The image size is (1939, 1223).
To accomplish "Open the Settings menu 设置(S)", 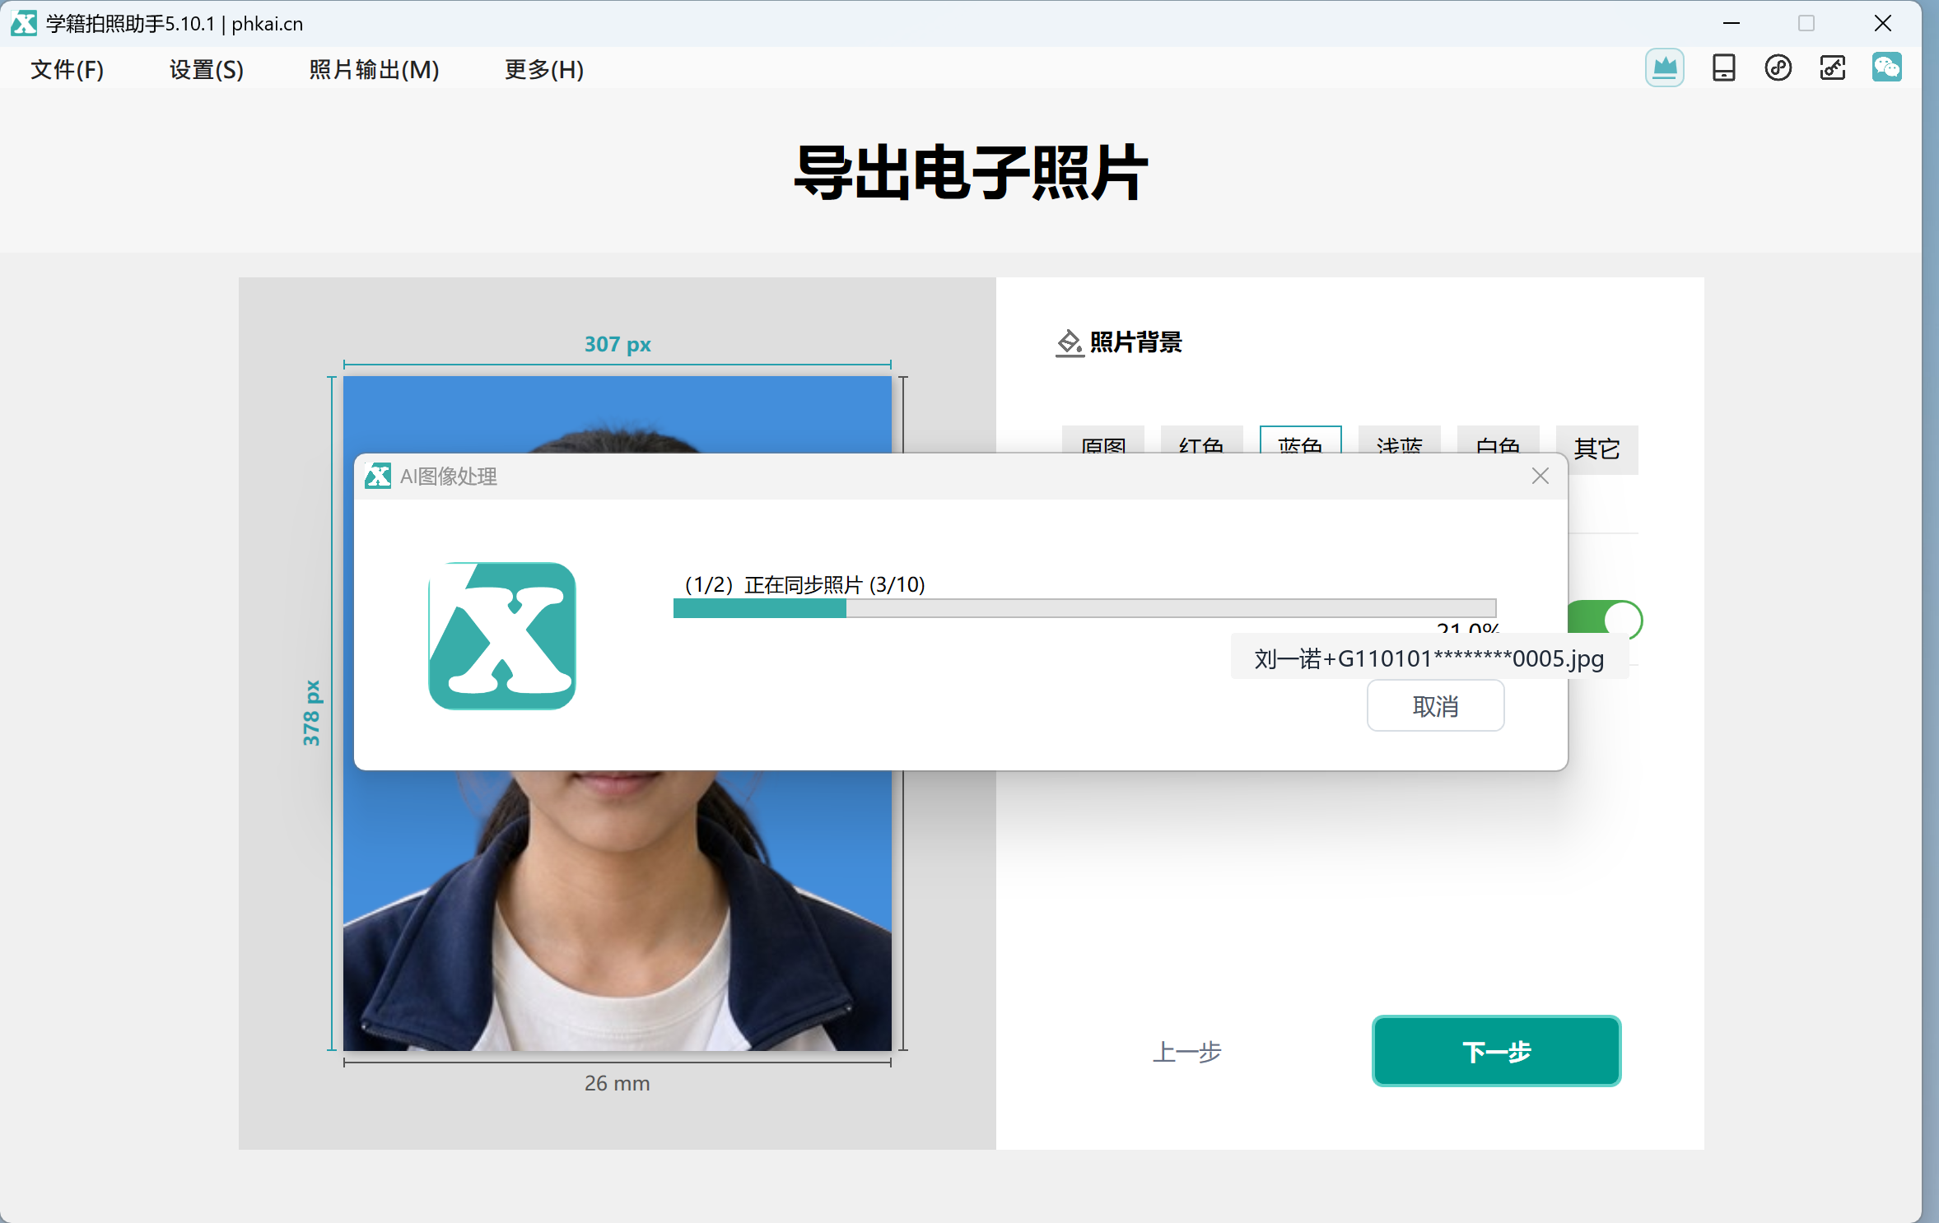I will pos(207,69).
